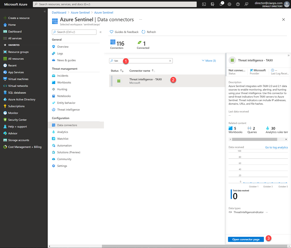Screen dimensions: 291x248
Task: Open Cloud Shell icon in top bar
Action: pos(204,4)
